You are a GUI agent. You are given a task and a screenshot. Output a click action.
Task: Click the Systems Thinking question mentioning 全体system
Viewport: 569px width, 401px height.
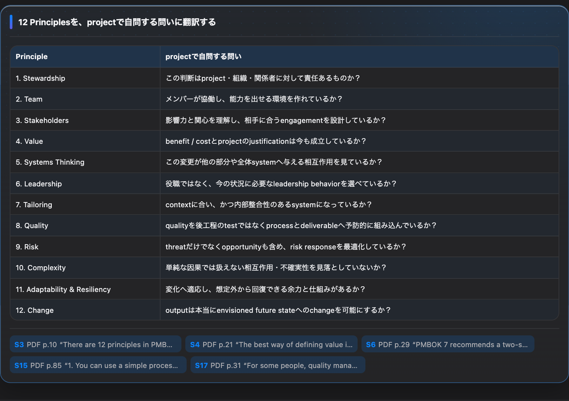pyautogui.click(x=359, y=162)
